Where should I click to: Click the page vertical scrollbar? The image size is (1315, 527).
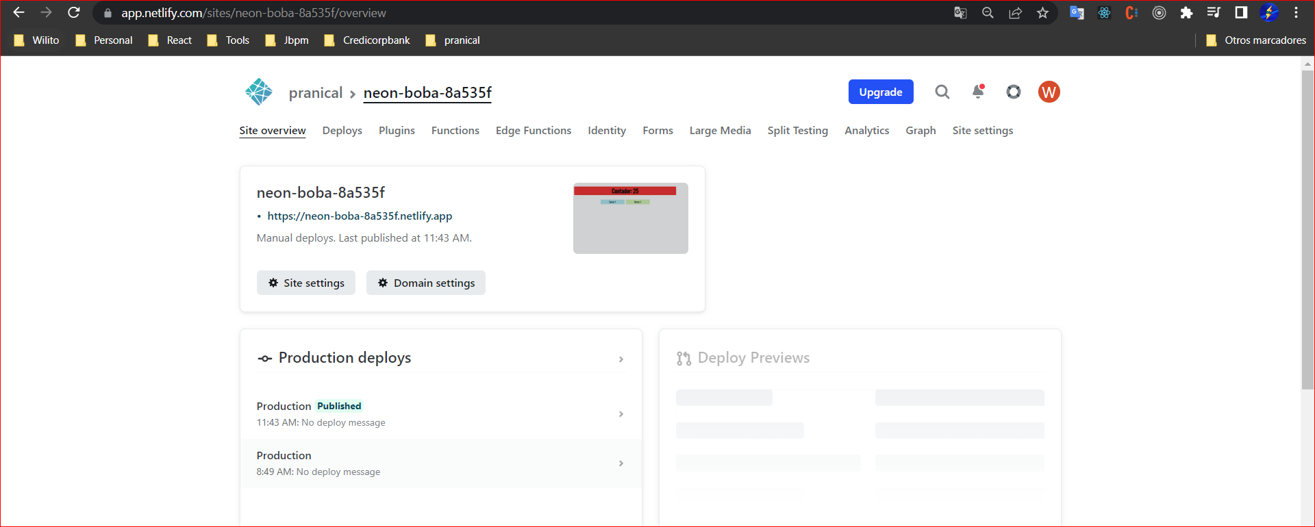click(x=1308, y=229)
